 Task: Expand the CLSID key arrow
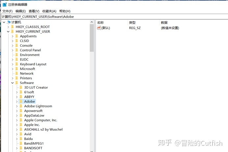tap(13, 41)
